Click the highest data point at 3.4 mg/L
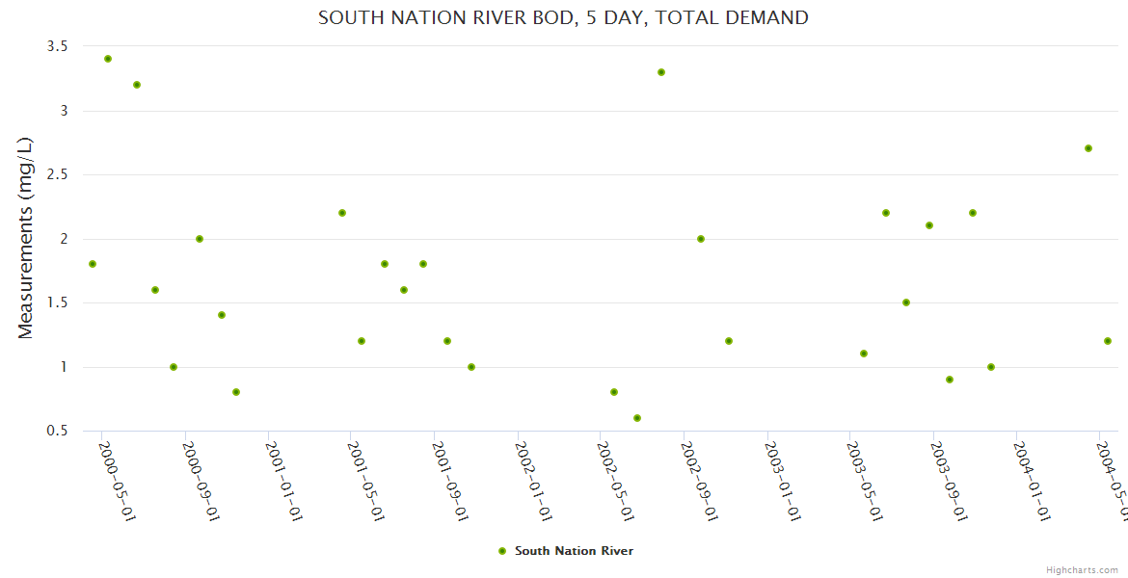Viewport: 1128px width, 578px height. (108, 59)
